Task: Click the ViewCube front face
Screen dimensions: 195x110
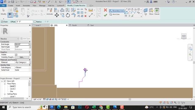Action: [x=184, y=36]
